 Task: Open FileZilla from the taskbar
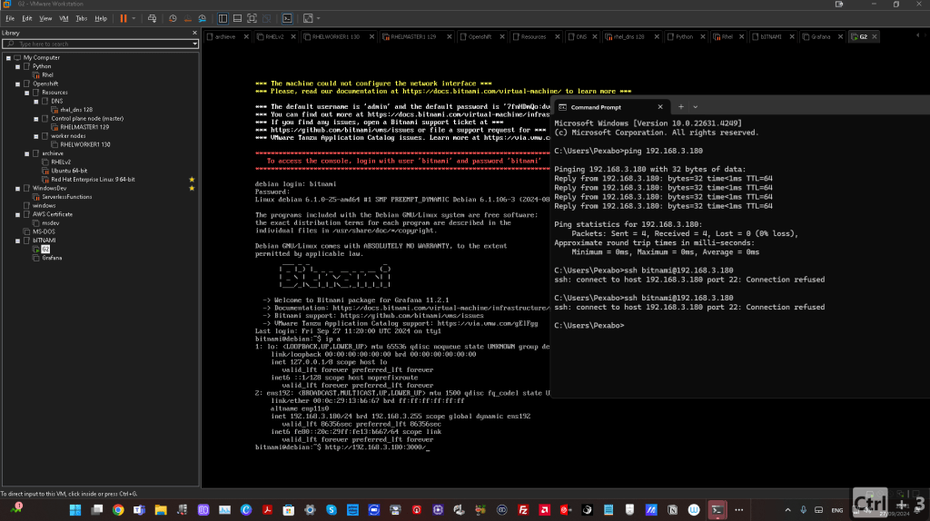coord(523,510)
